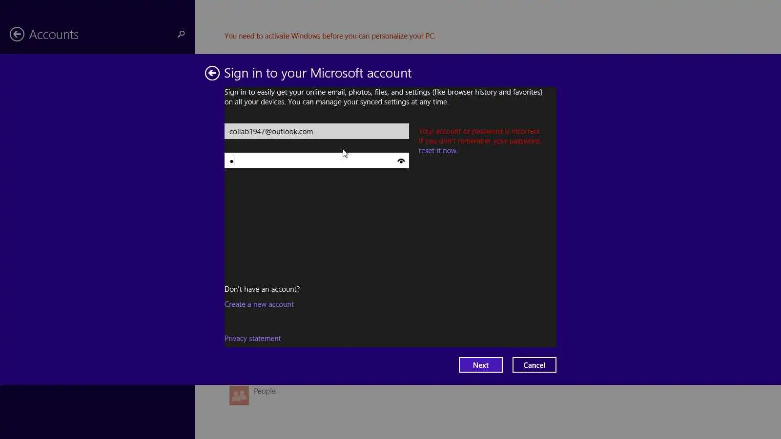Click the back arrow beside Sign in heading
781x439 pixels.
212,73
